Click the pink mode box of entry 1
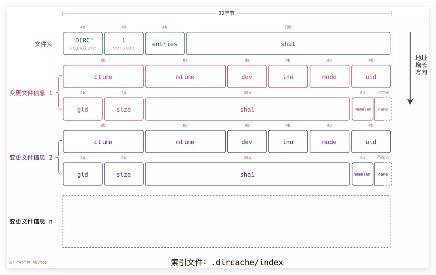Image resolution: width=436 pixels, height=275 pixels. click(x=329, y=76)
